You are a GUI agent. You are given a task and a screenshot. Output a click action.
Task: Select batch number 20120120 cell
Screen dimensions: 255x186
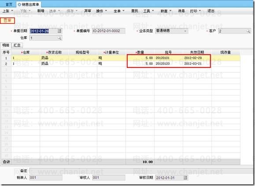[168, 63]
